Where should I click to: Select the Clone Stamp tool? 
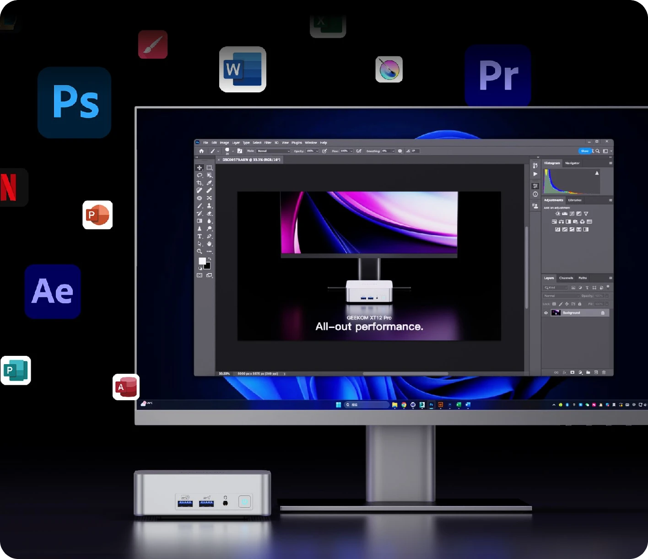pos(209,206)
